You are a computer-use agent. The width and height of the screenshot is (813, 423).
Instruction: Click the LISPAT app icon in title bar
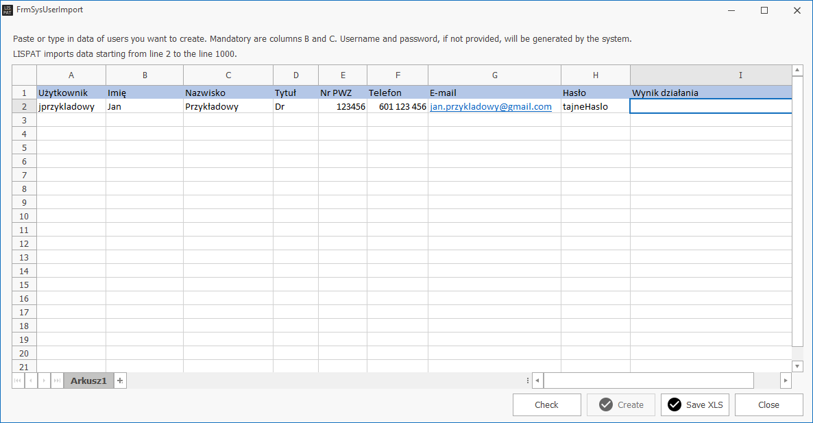click(x=8, y=10)
